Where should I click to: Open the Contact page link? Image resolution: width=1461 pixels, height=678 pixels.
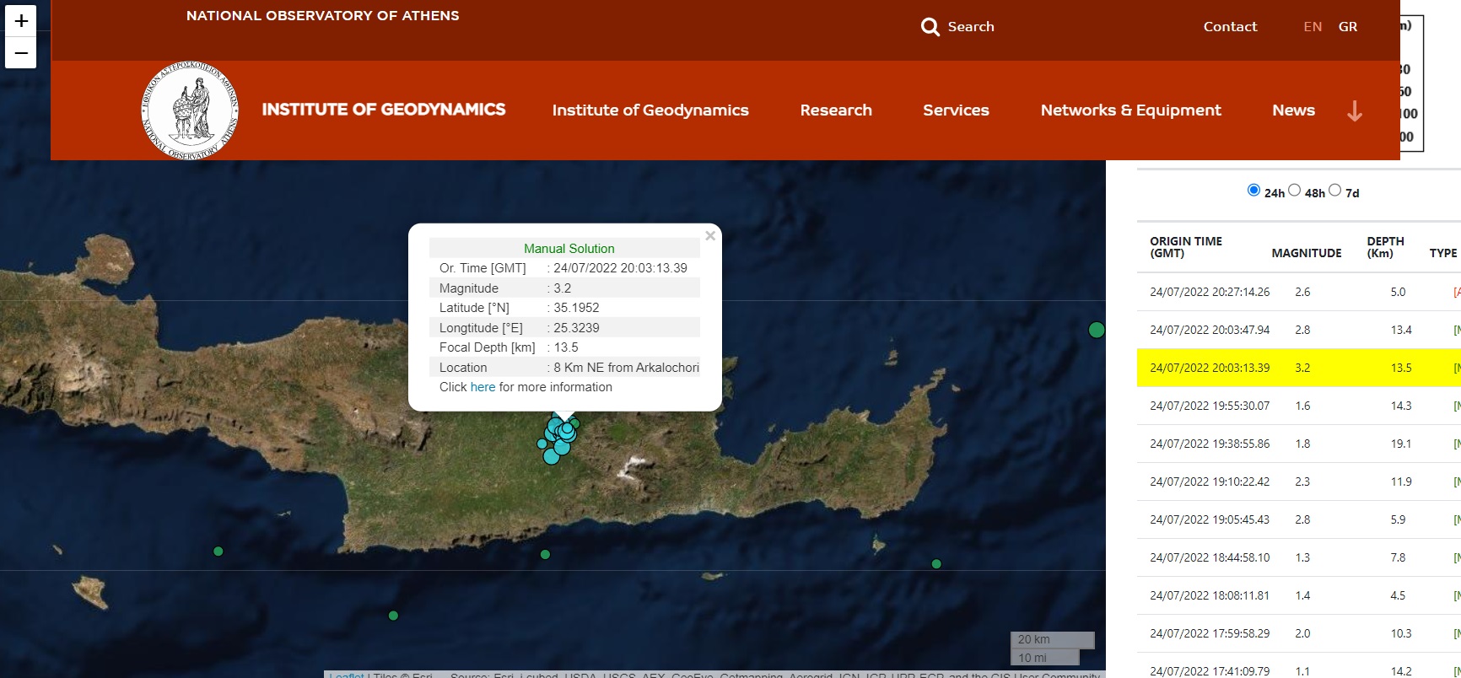pos(1230,27)
